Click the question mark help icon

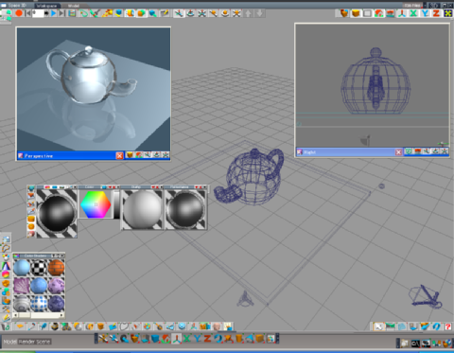(447, 327)
